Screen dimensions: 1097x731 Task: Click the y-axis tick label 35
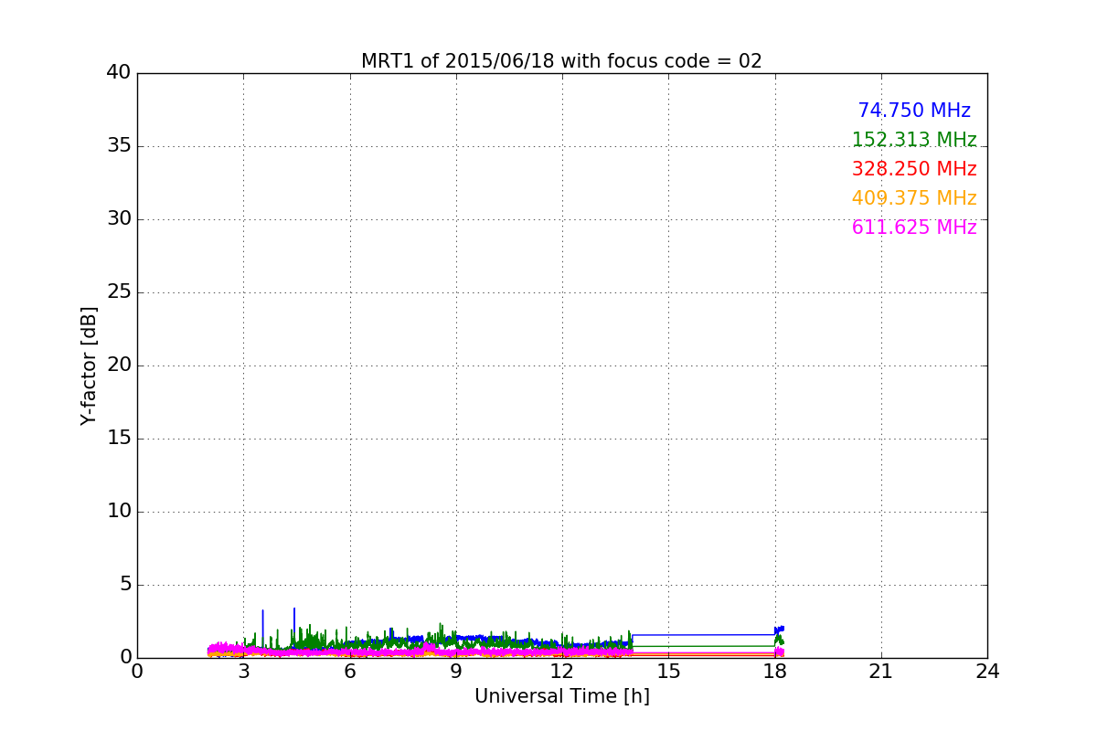pyautogui.click(x=118, y=145)
